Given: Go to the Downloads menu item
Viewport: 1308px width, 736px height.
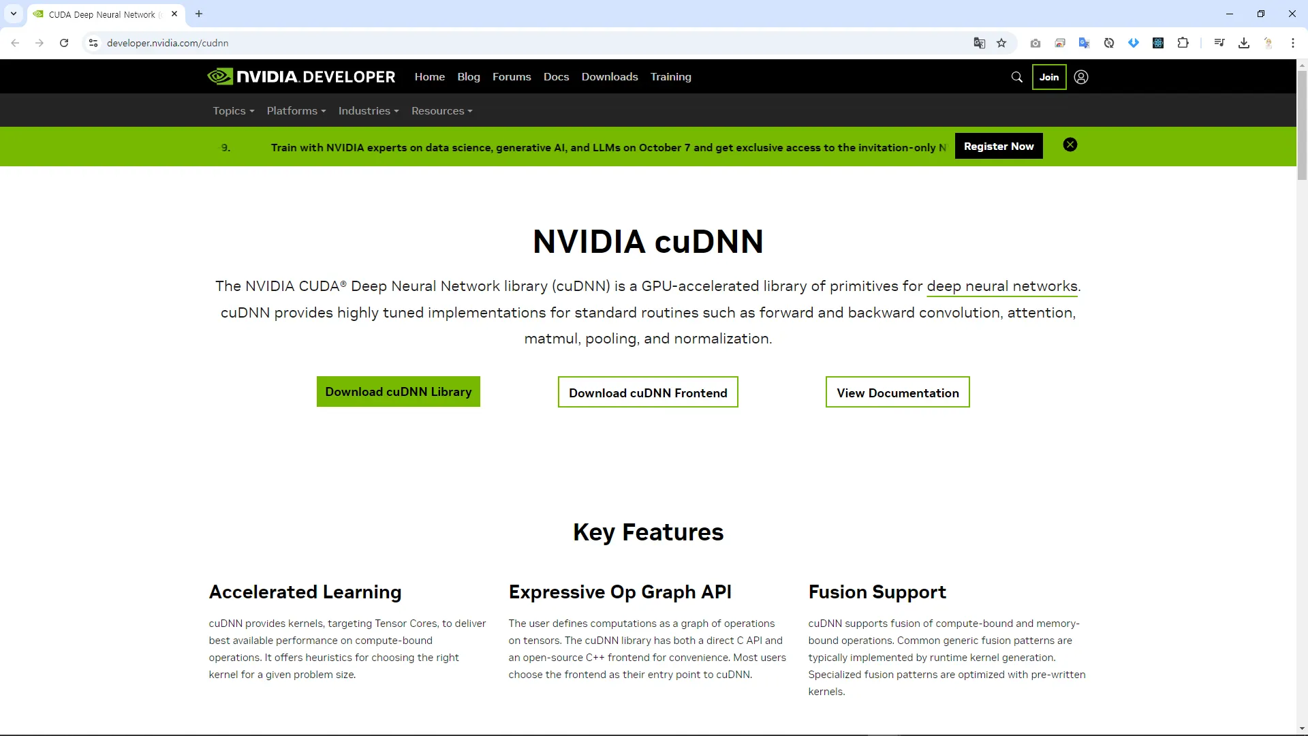Looking at the screenshot, I should pyautogui.click(x=609, y=77).
